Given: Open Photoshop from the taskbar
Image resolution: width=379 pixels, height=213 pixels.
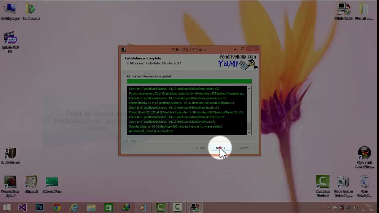Looking at the screenshot, I should (x=39, y=207).
